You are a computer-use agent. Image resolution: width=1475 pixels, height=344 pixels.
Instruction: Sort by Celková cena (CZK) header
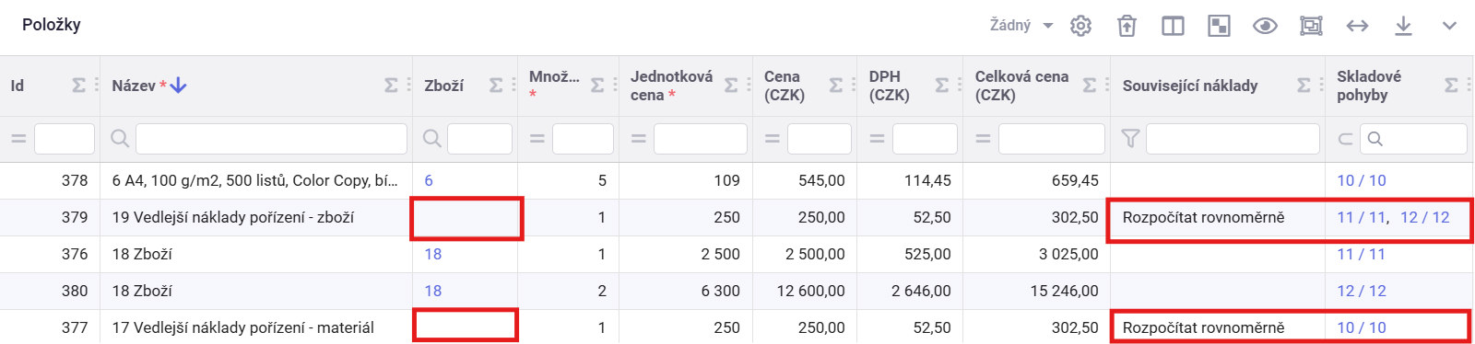(x=1021, y=86)
